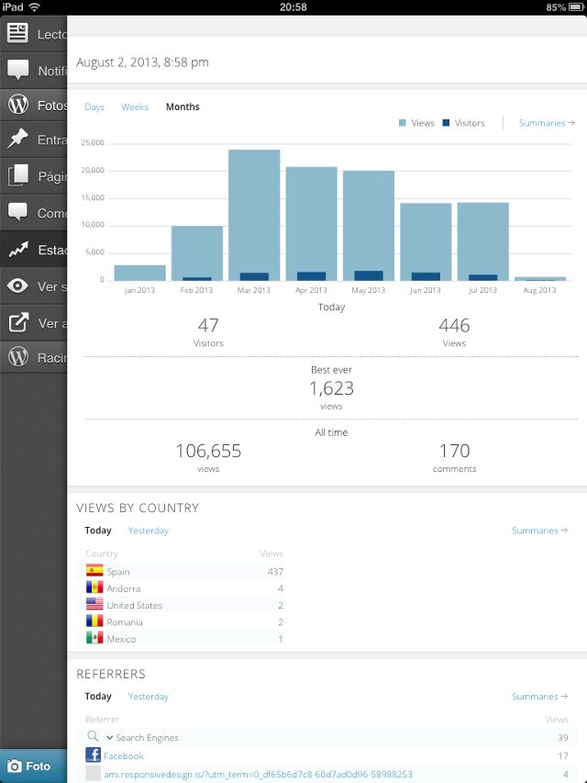The width and height of the screenshot is (587, 783).
Task: Tap the camera icon on Foto button
Action: [15, 766]
